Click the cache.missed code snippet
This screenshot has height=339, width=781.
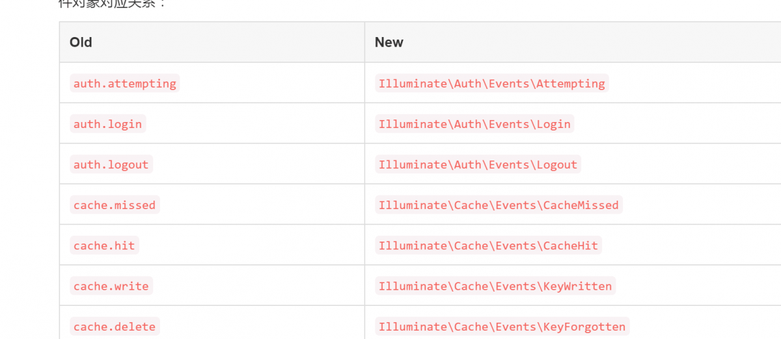(x=115, y=205)
